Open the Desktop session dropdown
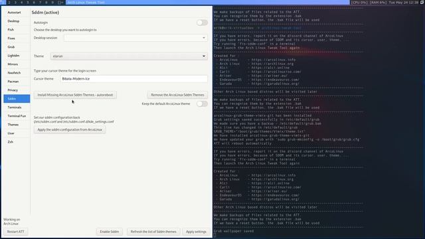Viewport: 425px width, 239px height. point(135,38)
